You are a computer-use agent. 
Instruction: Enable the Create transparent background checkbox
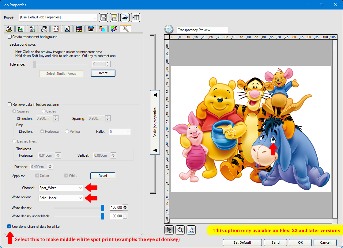9,36
